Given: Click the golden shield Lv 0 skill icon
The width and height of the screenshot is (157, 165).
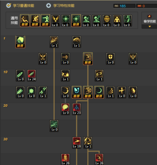Looking at the screenshot, I should 110,59.
